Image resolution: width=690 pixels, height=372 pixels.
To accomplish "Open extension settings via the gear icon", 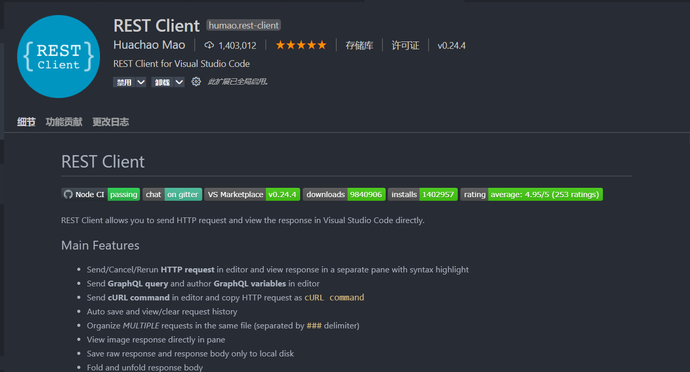I will 196,81.
